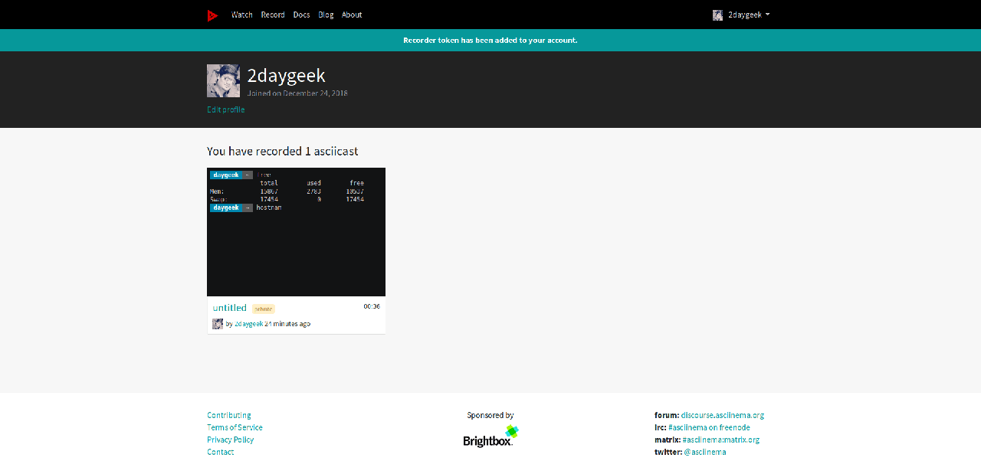Click the small avatar in navbar
This screenshot has height=474, width=981.
tap(717, 15)
